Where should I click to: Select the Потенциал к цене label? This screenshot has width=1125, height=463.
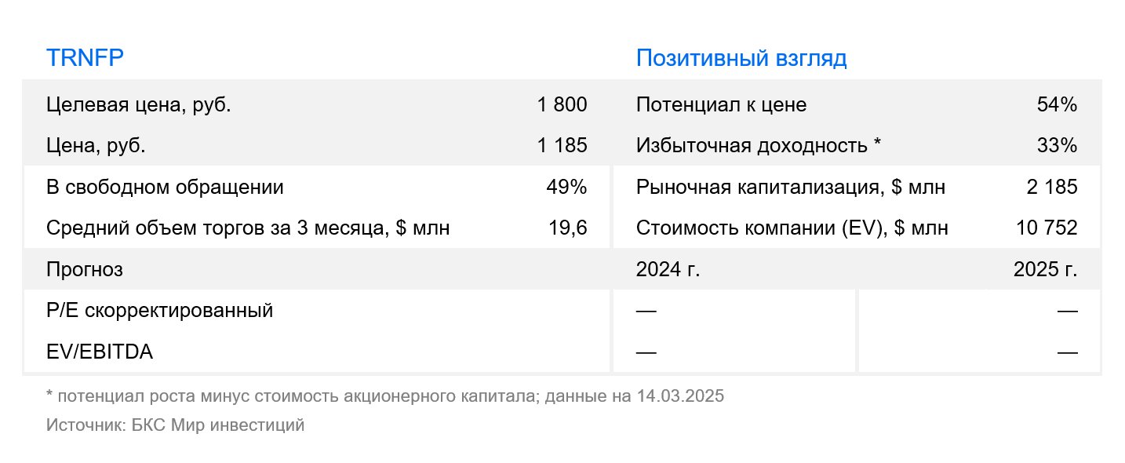[721, 105]
